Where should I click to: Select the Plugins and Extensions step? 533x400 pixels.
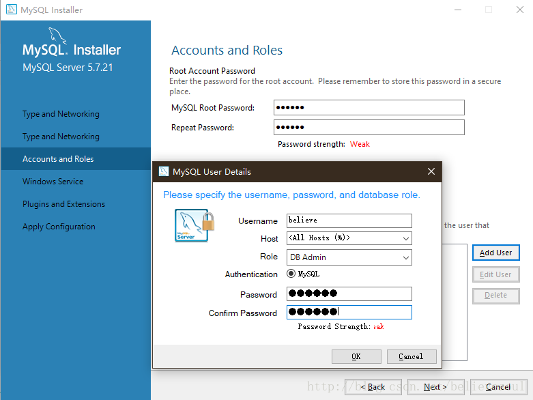(x=63, y=204)
